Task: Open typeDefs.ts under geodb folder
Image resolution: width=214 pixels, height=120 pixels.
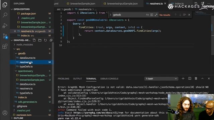Action: tap(26, 67)
